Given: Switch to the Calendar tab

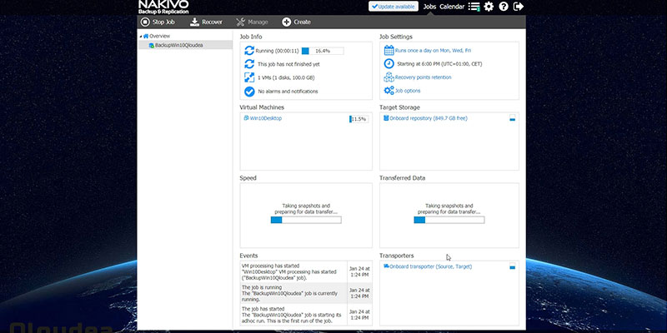Looking at the screenshot, I should click(x=452, y=7).
